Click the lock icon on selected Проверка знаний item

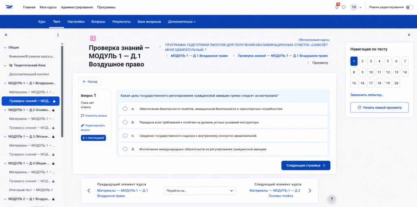[x=54, y=101]
